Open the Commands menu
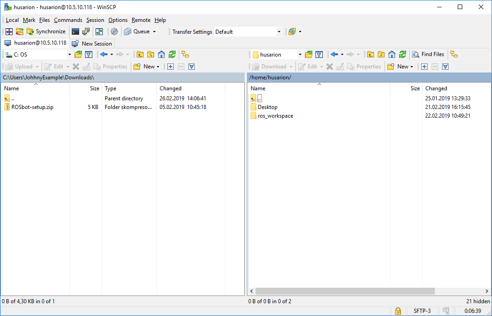Screen dimensions: 492x316 click(x=68, y=20)
